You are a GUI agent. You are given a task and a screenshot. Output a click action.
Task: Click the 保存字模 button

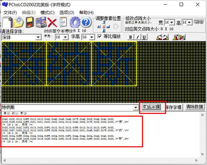pos(174,107)
